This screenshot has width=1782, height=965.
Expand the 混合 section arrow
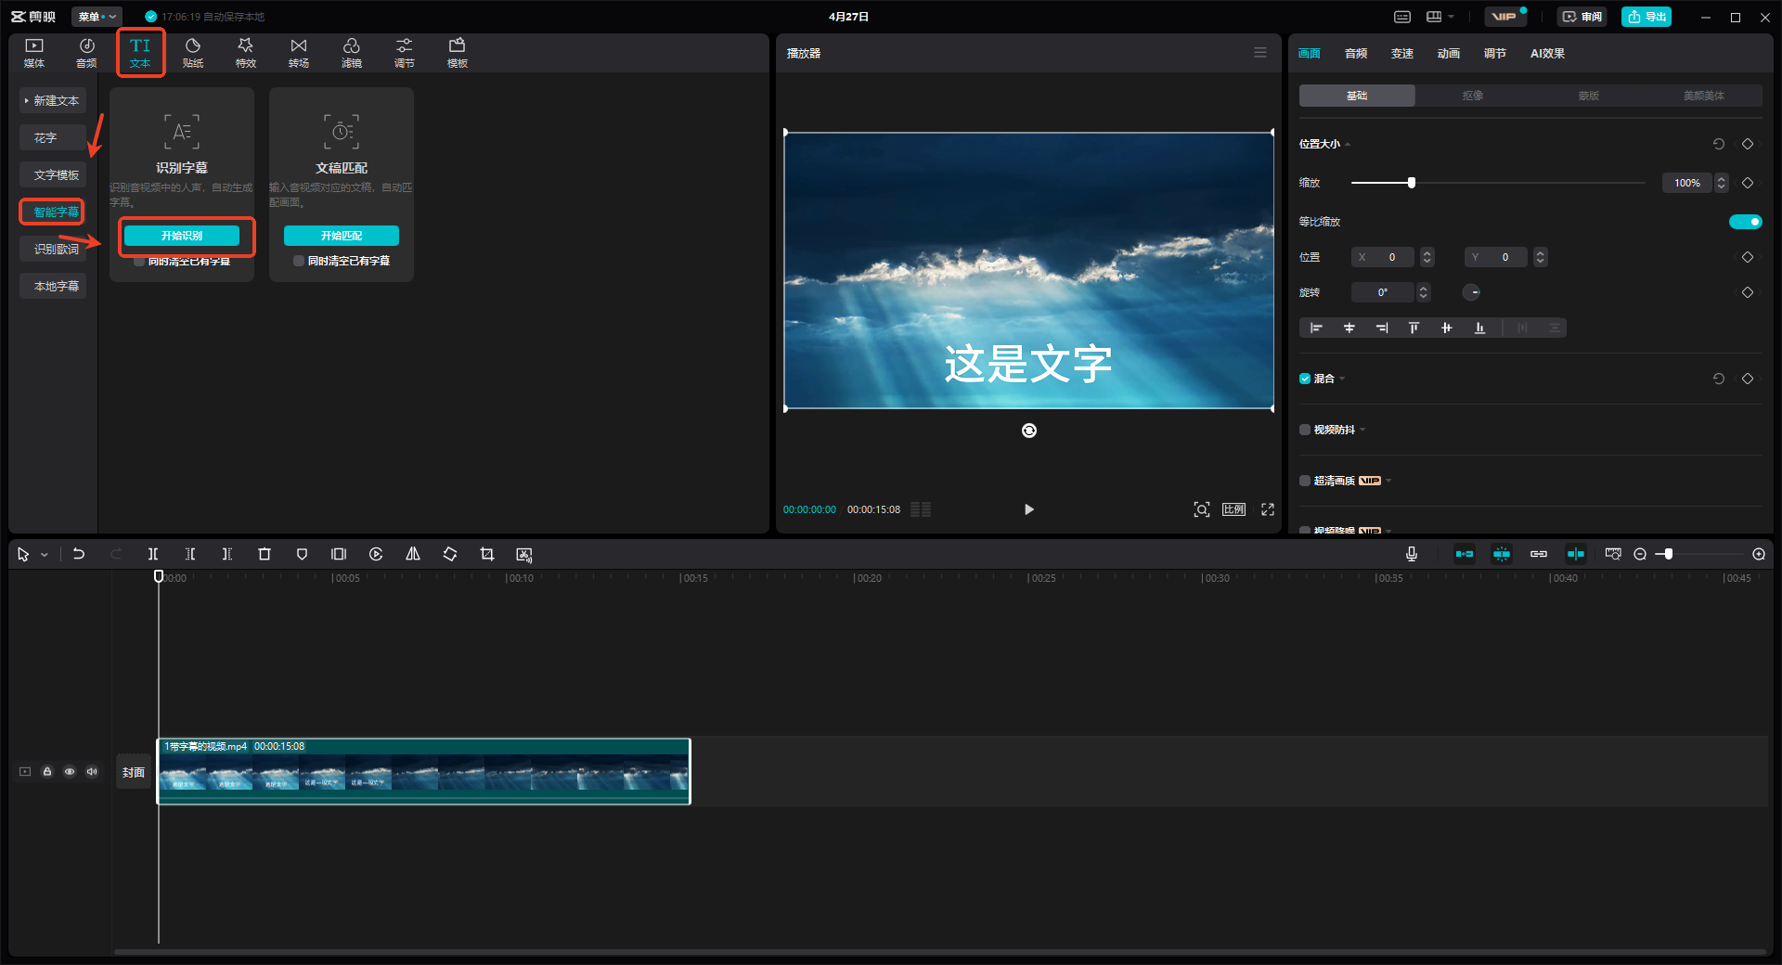(1342, 379)
